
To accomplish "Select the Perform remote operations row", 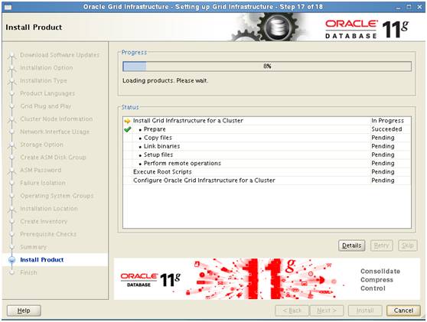I will (x=267, y=164).
